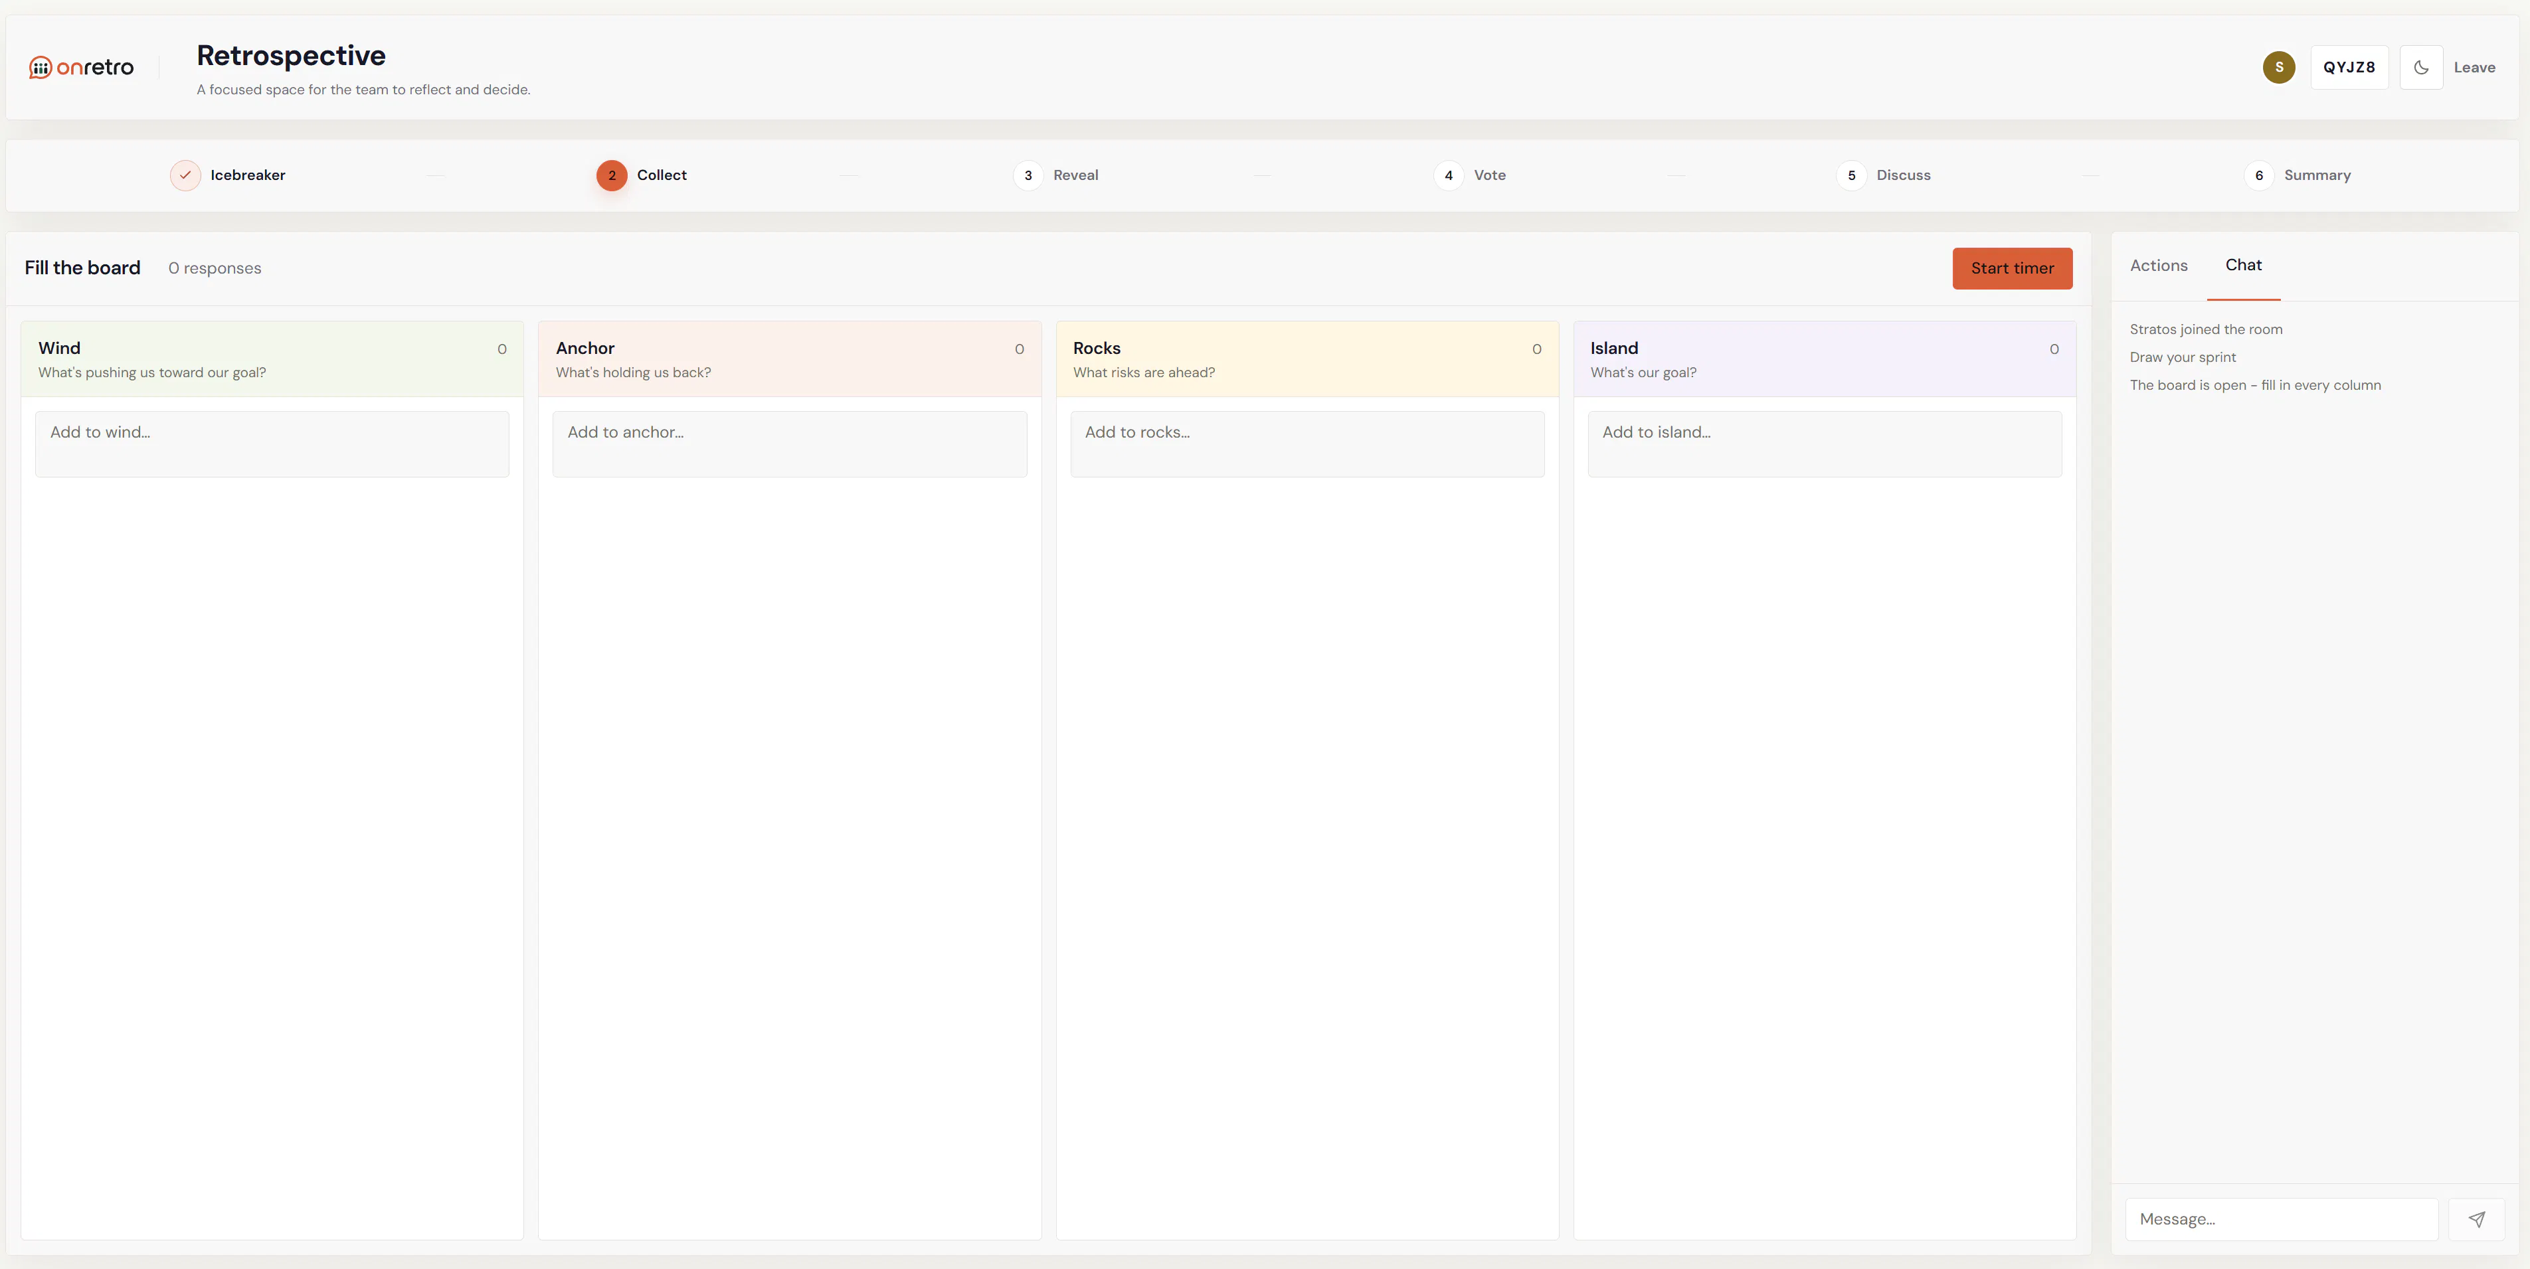Click the onretro logo
The image size is (2530, 1269).
(x=82, y=67)
